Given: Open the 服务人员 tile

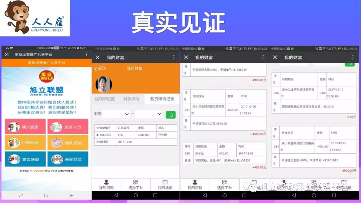Looking at the screenshot, I should pyautogui.click(x=68, y=127).
